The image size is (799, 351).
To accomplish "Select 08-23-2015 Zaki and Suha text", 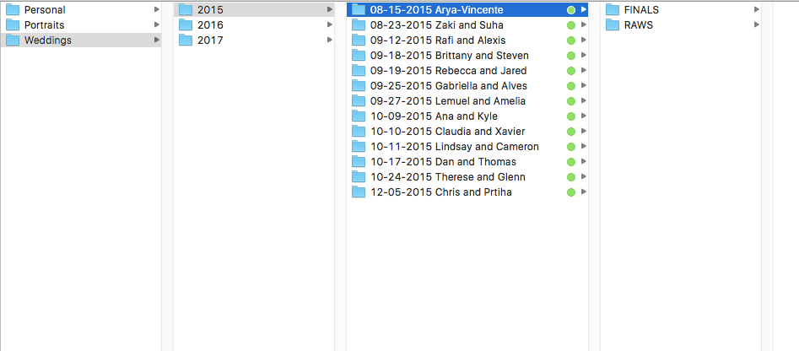I will [x=437, y=25].
